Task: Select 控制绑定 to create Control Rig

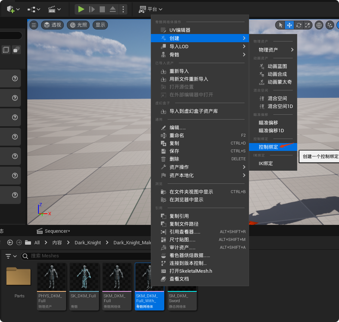Action: point(273,147)
